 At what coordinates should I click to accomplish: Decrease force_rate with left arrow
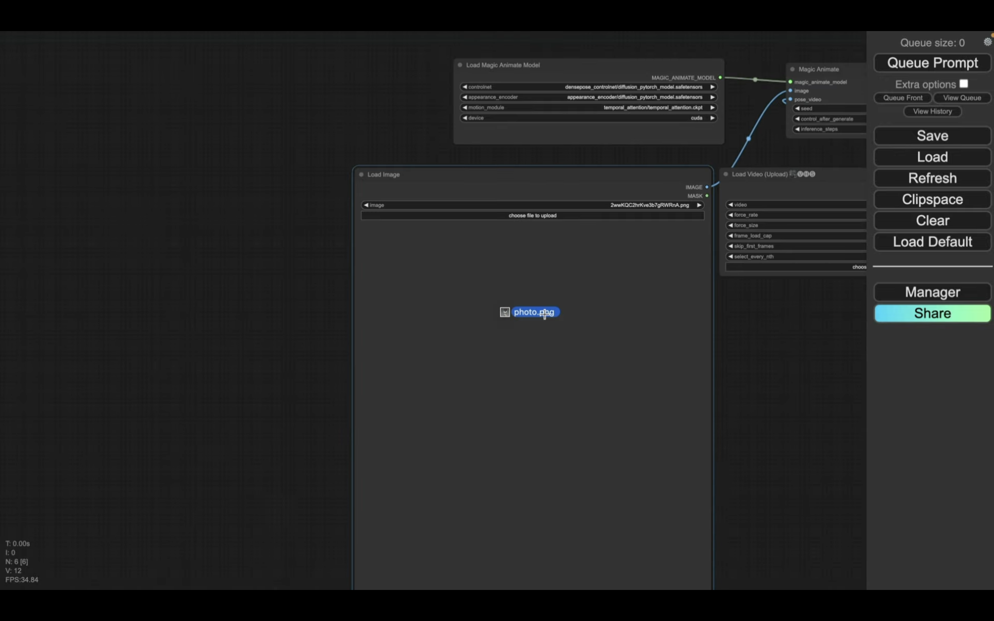click(x=731, y=215)
